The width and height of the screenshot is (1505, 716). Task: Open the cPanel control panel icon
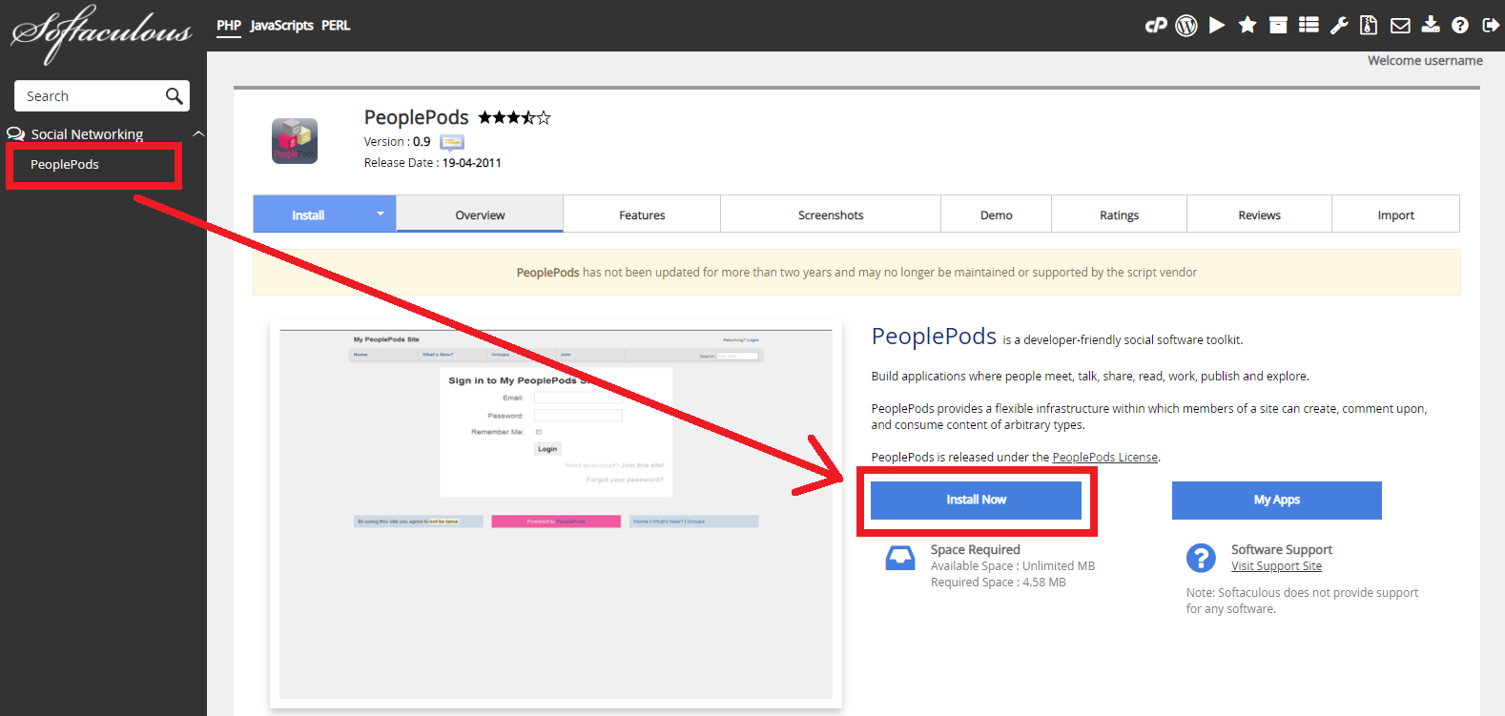pos(1156,26)
